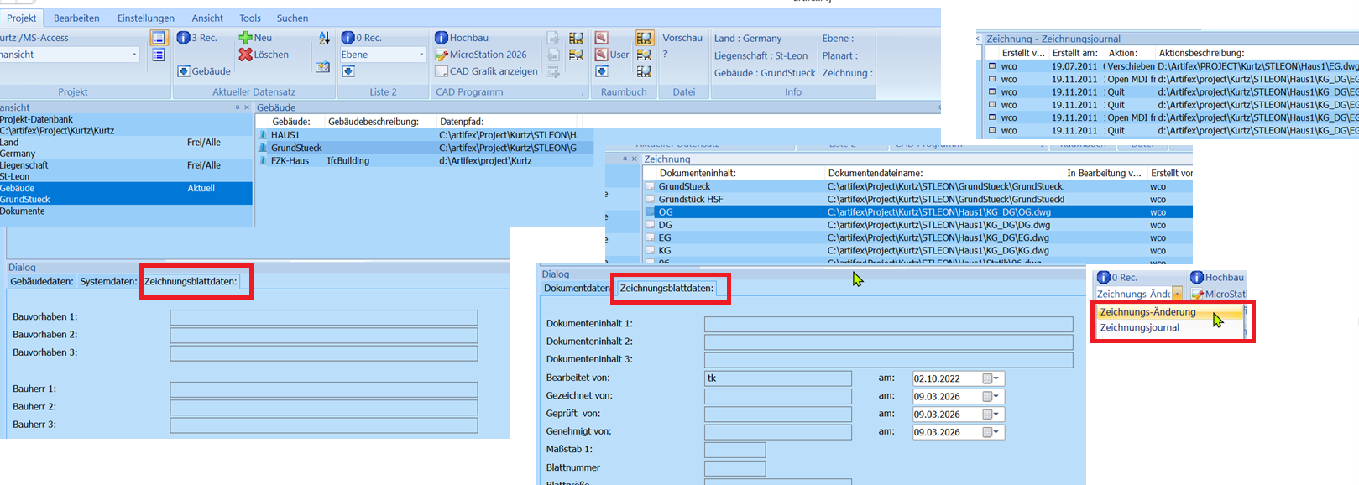1359x485 pixels.
Task: Click the red X Löschen icon
Action: click(x=245, y=55)
